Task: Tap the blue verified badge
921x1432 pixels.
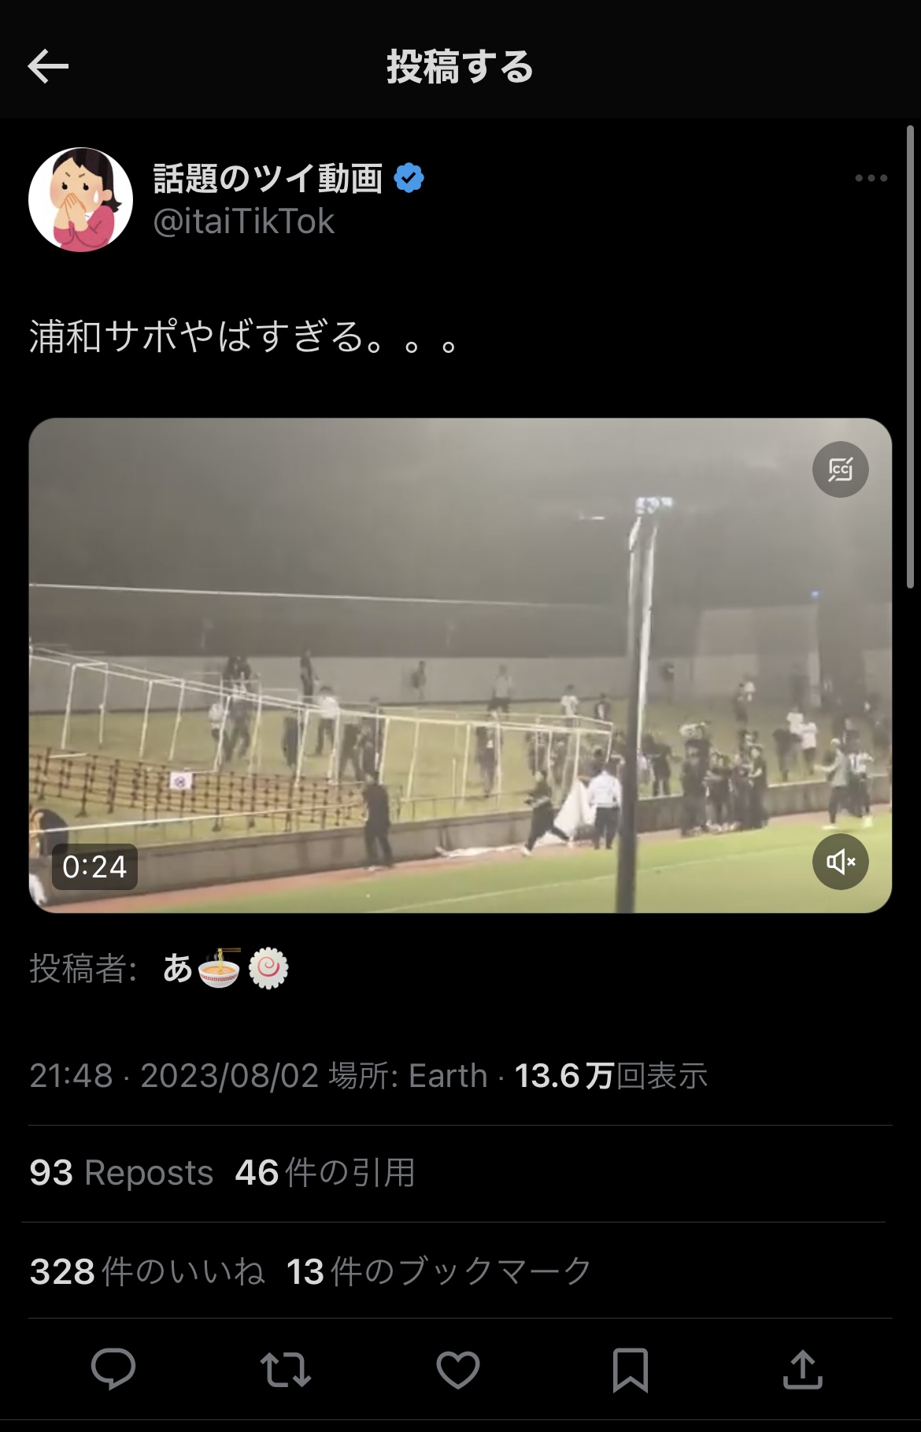Action: (409, 179)
